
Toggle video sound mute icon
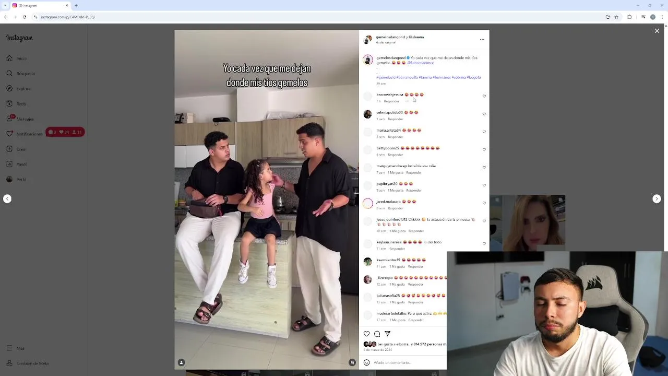(x=352, y=362)
